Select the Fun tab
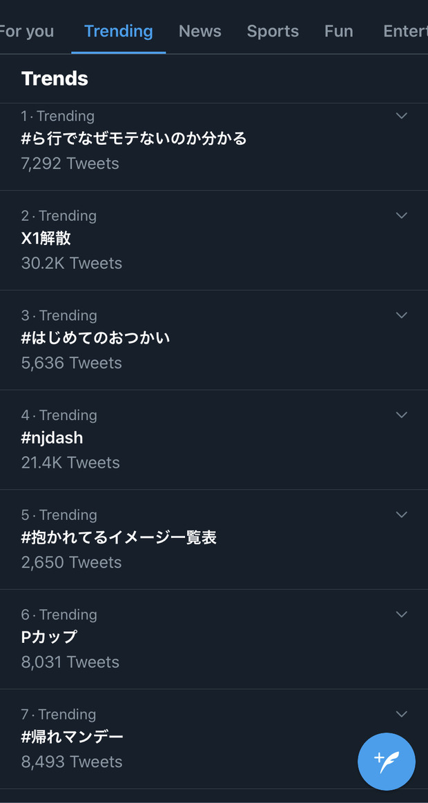428x803 pixels. [339, 31]
